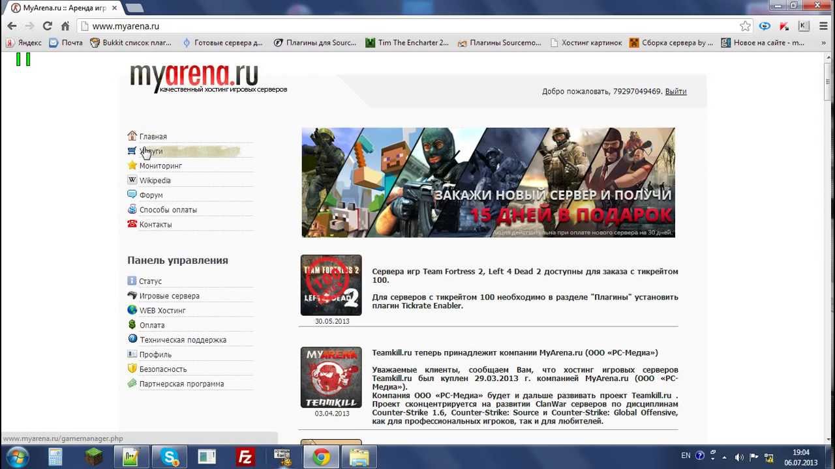Open Техническая поддержка link
The image size is (835, 469).
[x=183, y=340]
